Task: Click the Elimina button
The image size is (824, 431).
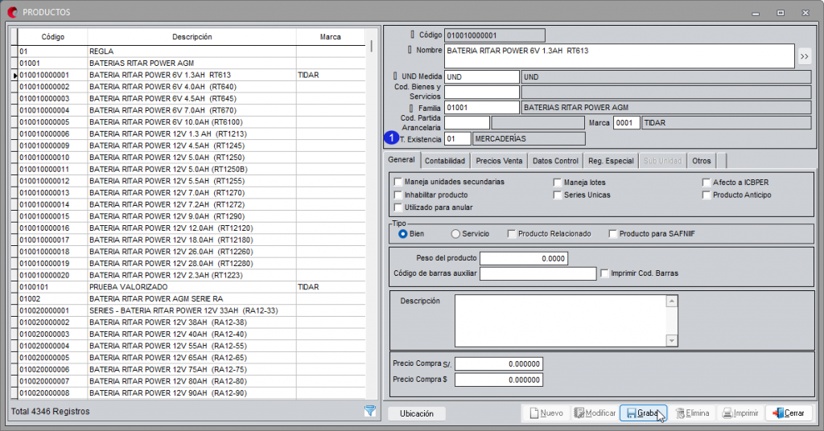Action: [692, 413]
